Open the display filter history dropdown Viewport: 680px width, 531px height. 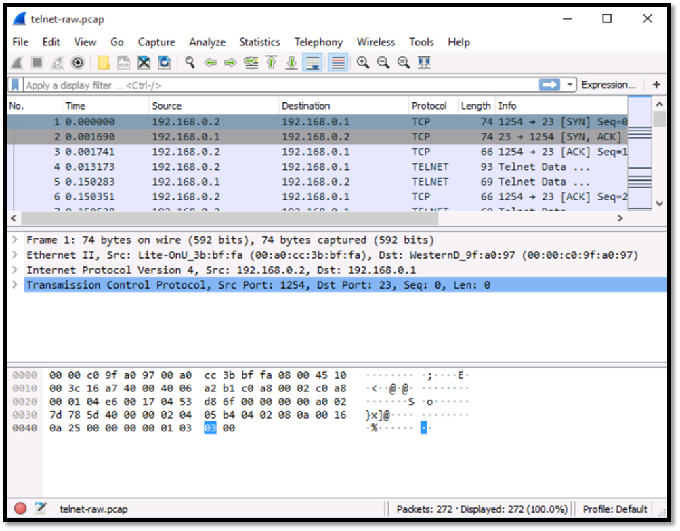pyautogui.click(x=570, y=85)
